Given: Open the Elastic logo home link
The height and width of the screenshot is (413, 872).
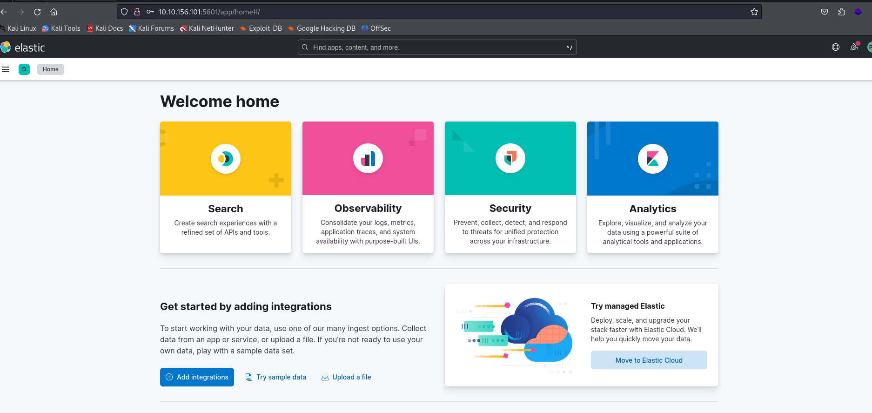Looking at the screenshot, I should [x=23, y=47].
